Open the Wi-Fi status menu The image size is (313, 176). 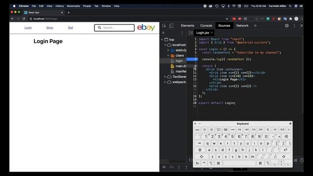pos(234,6)
